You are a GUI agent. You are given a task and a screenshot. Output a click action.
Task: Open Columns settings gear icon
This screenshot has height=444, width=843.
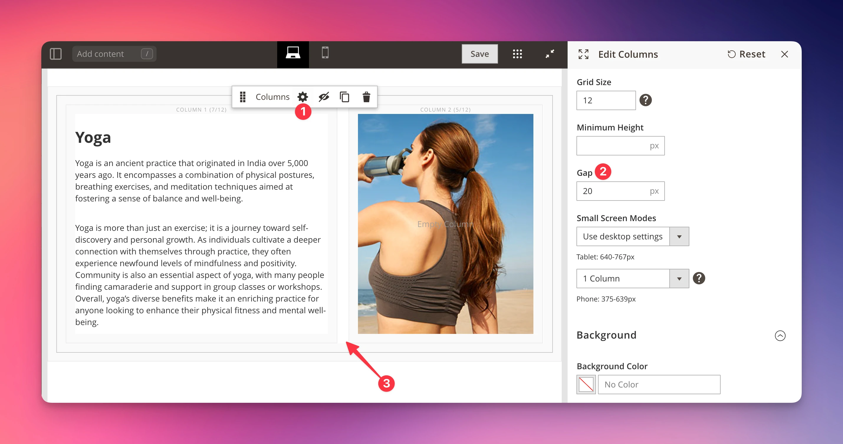(x=303, y=97)
